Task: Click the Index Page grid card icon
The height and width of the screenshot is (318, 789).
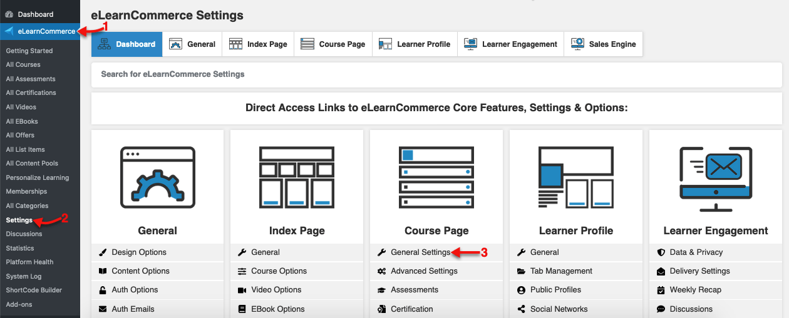Action: [297, 178]
